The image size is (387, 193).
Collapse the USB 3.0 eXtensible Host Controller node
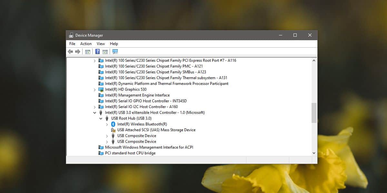pyautogui.click(x=94, y=113)
